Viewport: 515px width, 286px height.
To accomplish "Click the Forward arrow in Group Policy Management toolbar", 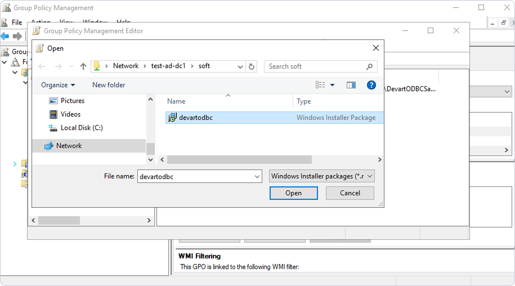I will 17,36.
